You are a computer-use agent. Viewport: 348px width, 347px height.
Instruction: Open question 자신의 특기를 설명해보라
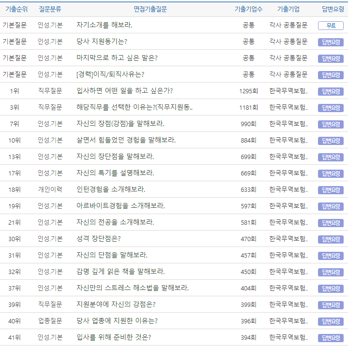[x=115, y=173]
